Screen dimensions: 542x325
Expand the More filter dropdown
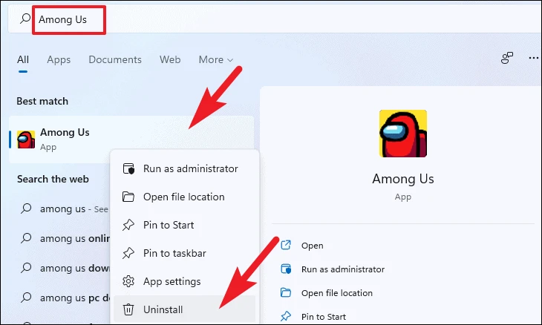click(x=216, y=59)
